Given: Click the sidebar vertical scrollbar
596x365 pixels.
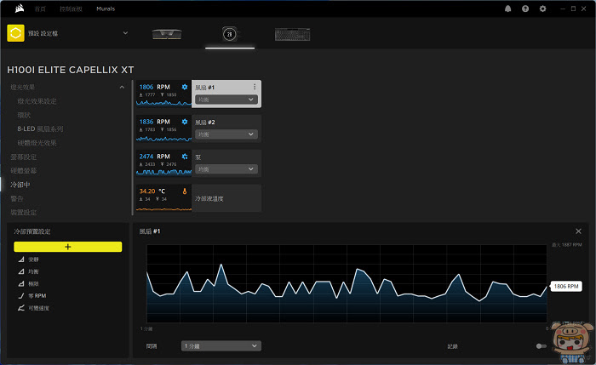Looking at the screenshot, I should 132,148.
